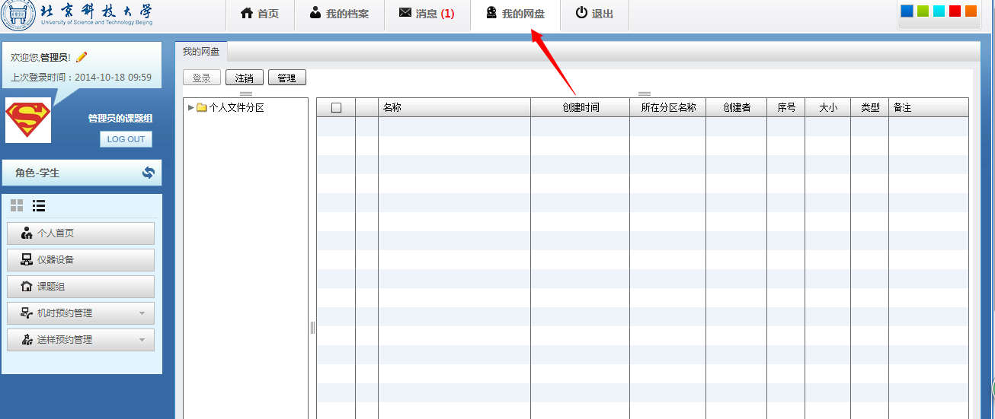Open 我的档案 profile page
This screenshot has height=419, width=995.
338,14
